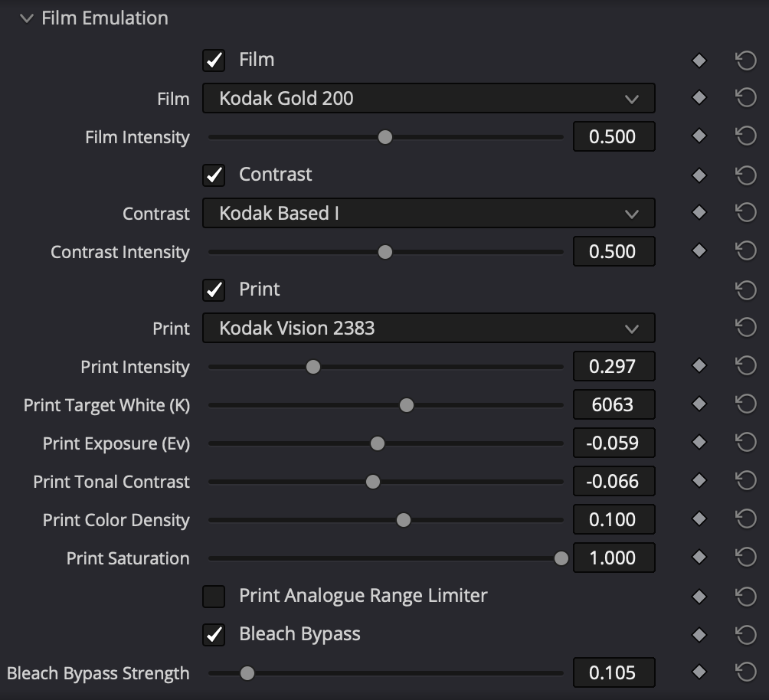Image resolution: width=769 pixels, height=700 pixels.
Task: Reset Film Intensity to default
Action: point(746,136)
